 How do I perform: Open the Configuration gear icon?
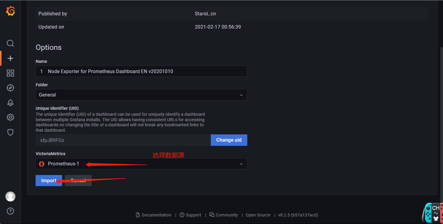(10, 117)
